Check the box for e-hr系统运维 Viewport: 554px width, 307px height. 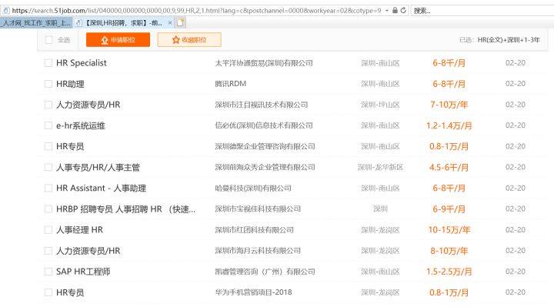(x=48, y=125)
